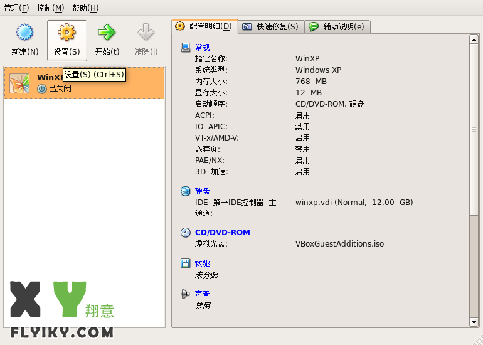Start the VM with green 开始(t) arrow

click(x=107, y=33)
